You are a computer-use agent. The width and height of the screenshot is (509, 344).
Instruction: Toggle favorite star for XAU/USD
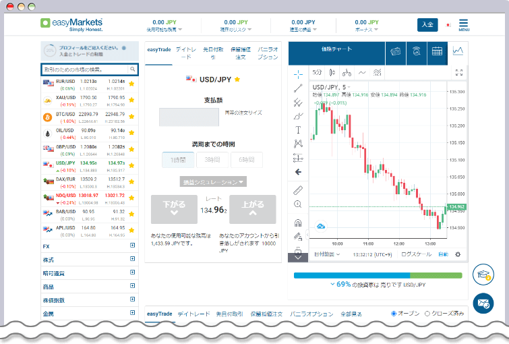click(x=131, y=100)
